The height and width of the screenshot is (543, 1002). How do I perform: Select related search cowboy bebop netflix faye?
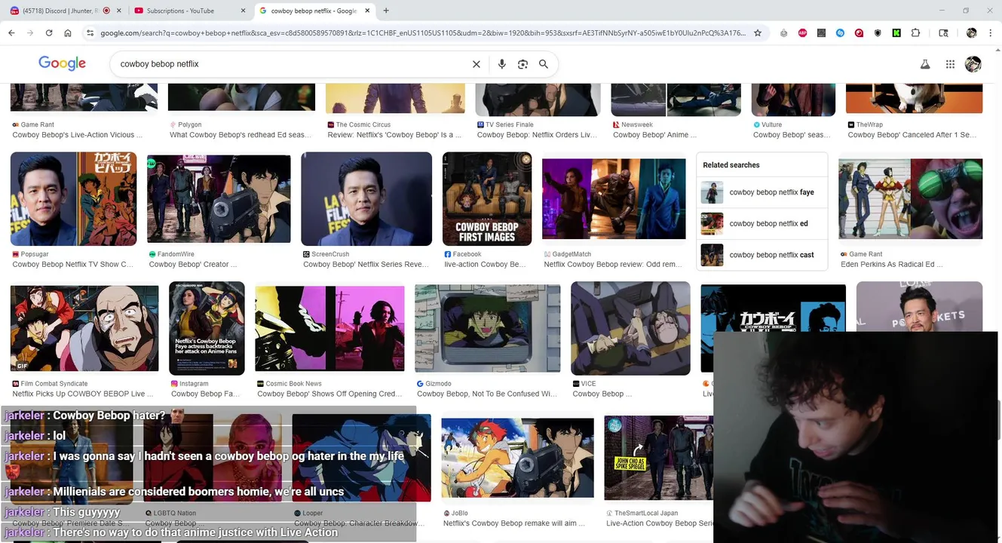[762, 192]
